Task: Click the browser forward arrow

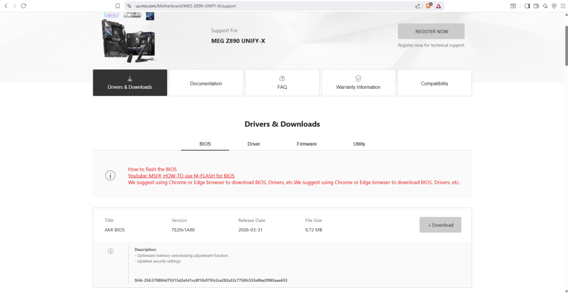Action: [x=14, y=6]
